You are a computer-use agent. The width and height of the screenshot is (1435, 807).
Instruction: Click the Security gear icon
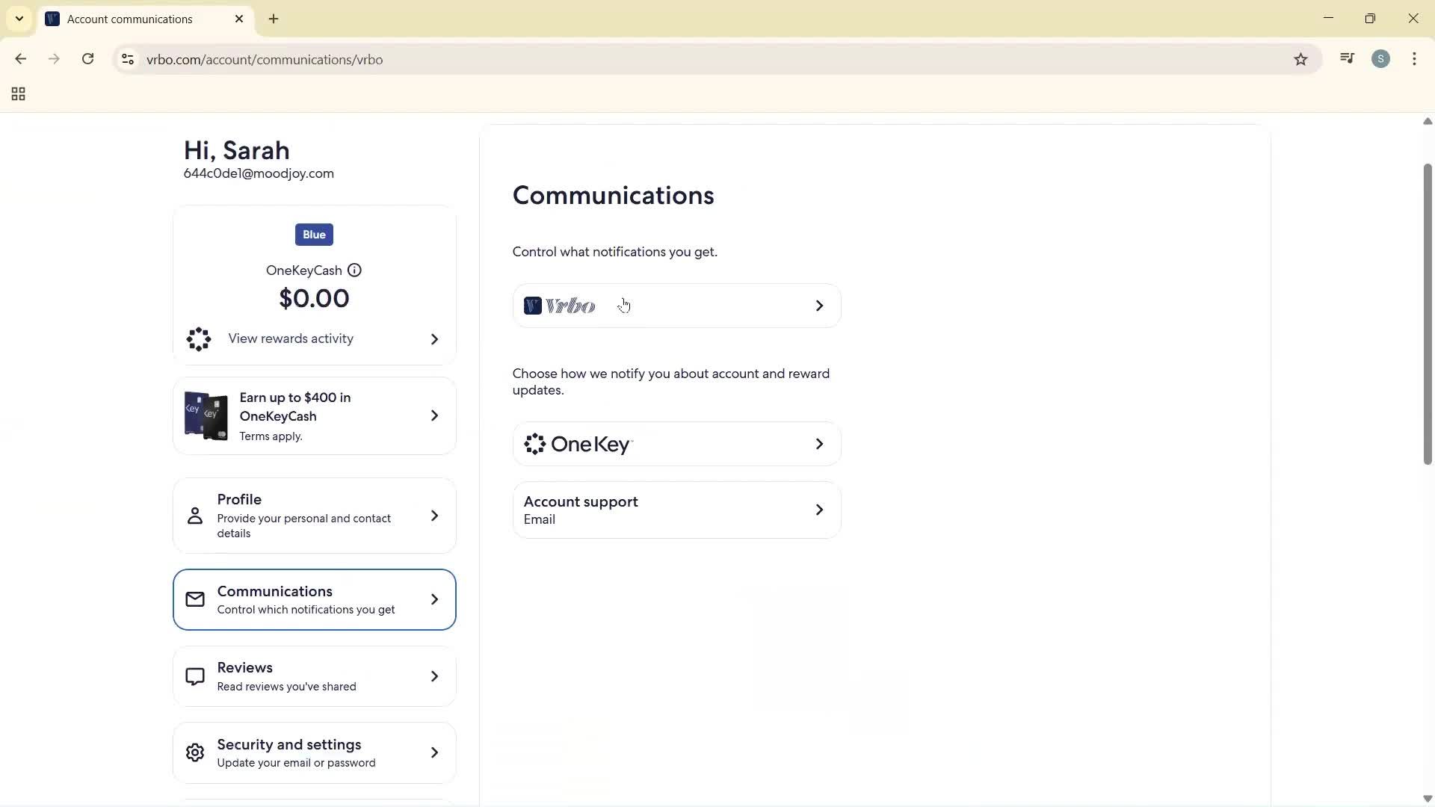click(x=194, y=752)
